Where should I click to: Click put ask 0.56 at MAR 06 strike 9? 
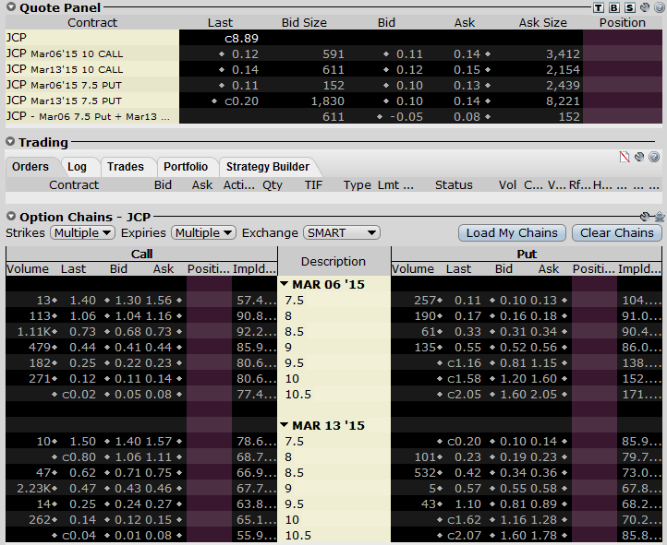click(543, 348)
